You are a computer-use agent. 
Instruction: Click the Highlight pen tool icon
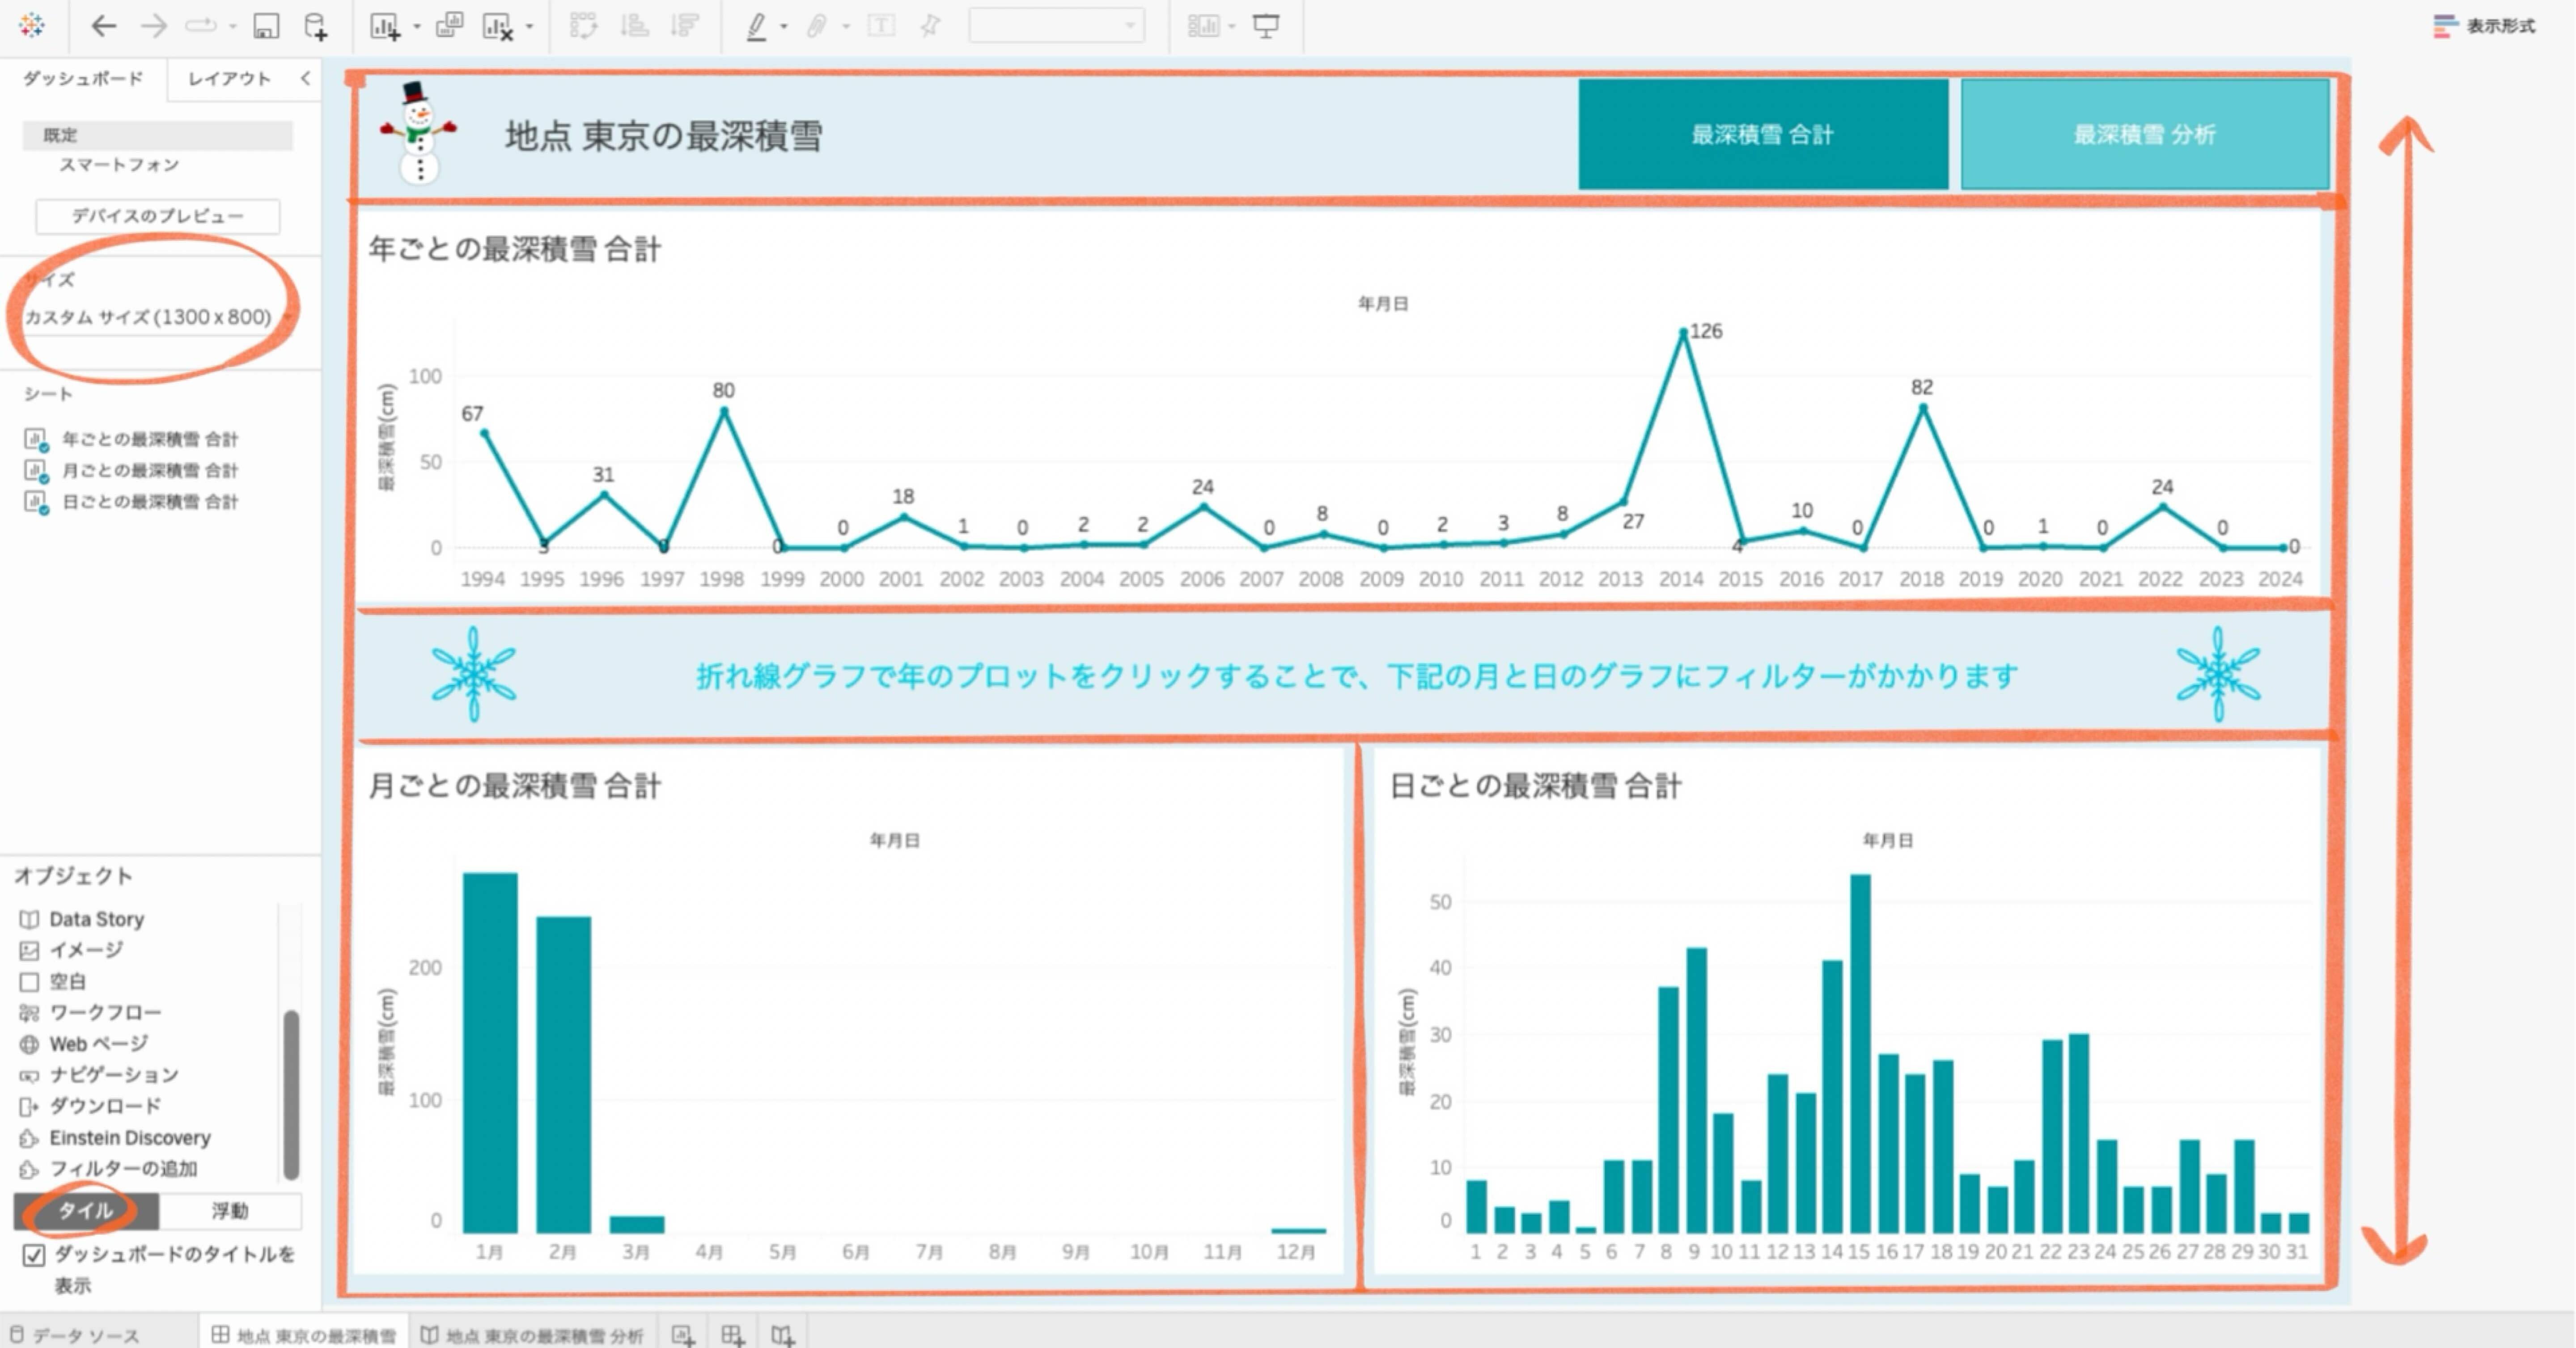(757, 27)
